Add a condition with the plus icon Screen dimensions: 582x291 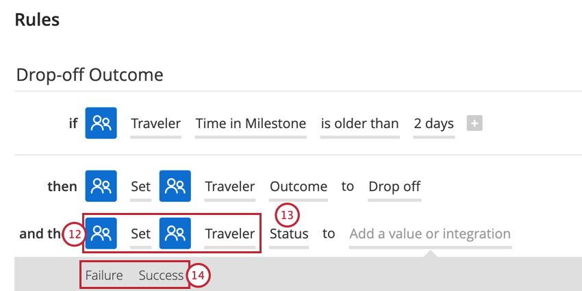475,123
